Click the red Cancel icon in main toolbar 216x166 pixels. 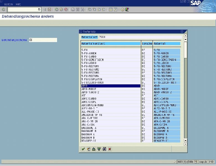[x=66, y=9]
